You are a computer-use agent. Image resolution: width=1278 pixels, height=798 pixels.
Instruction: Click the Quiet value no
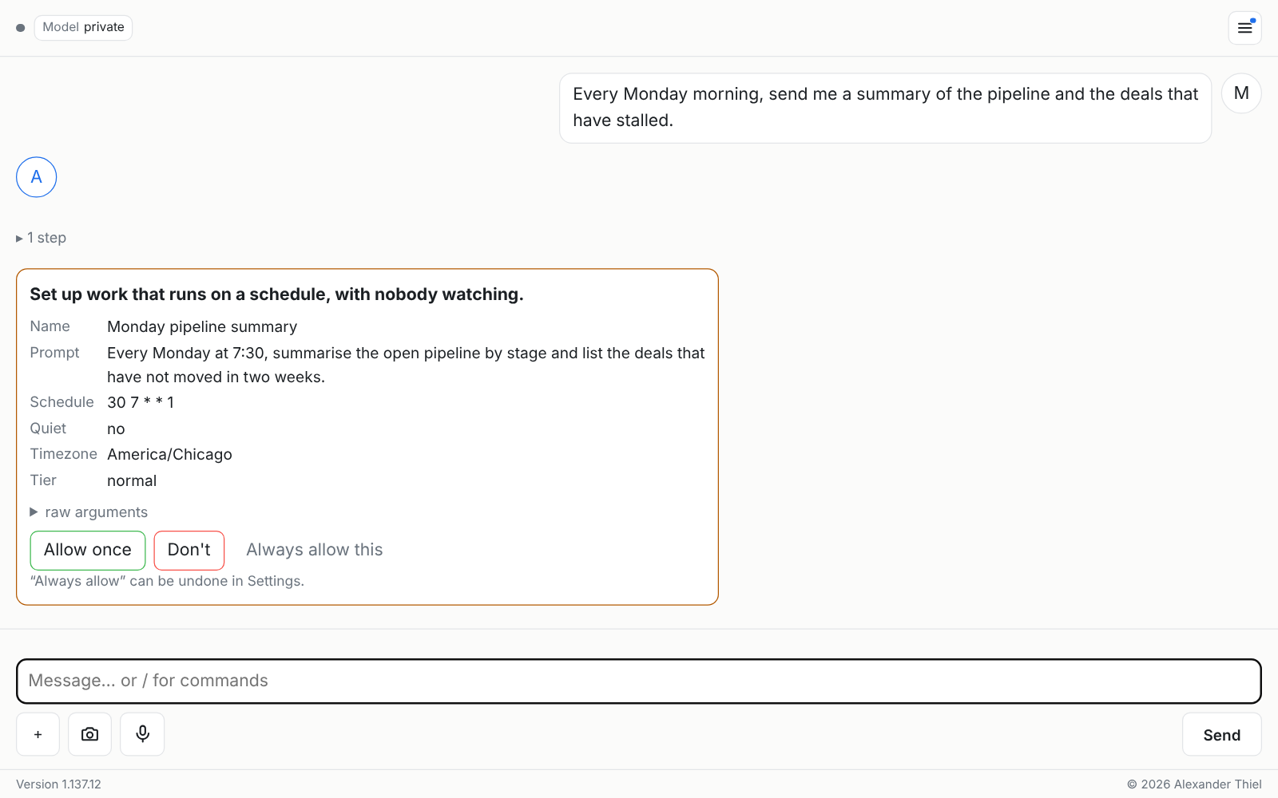(116, 429)
